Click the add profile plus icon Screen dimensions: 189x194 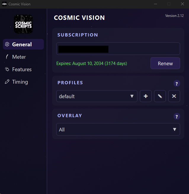coord(146,96)
